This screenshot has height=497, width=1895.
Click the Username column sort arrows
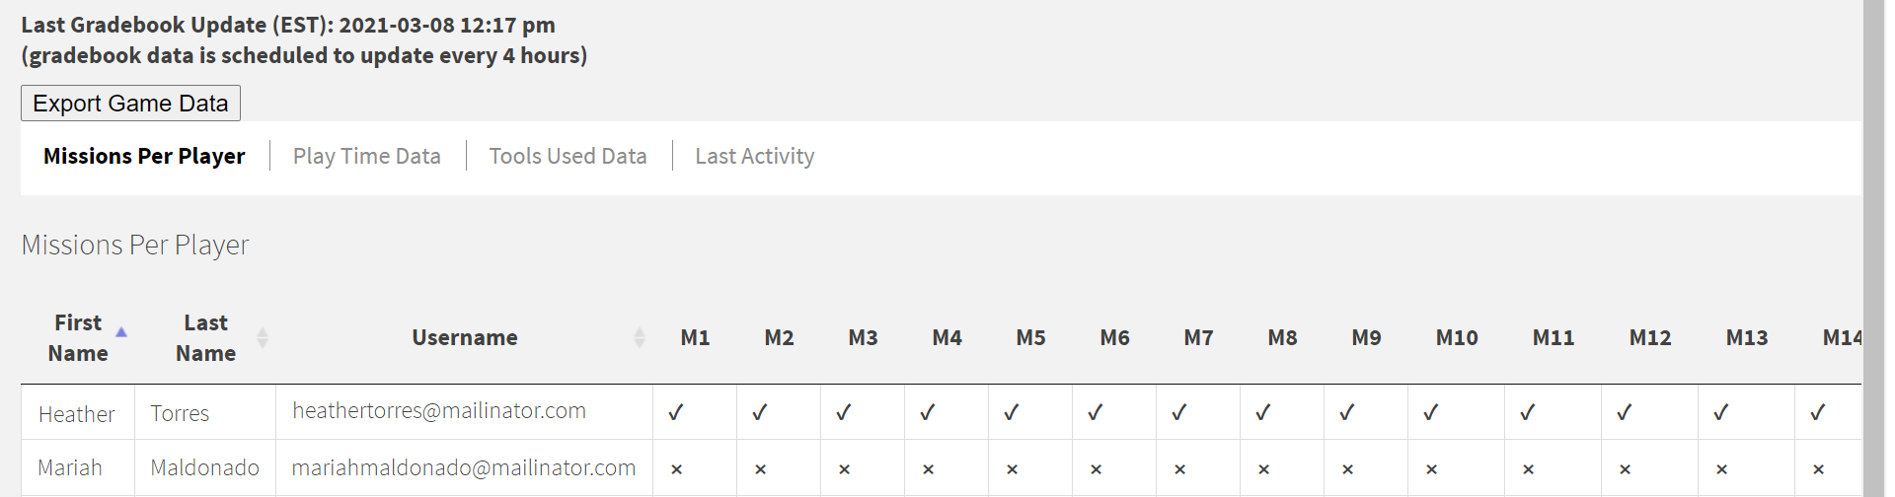click(x=640, y=337)
